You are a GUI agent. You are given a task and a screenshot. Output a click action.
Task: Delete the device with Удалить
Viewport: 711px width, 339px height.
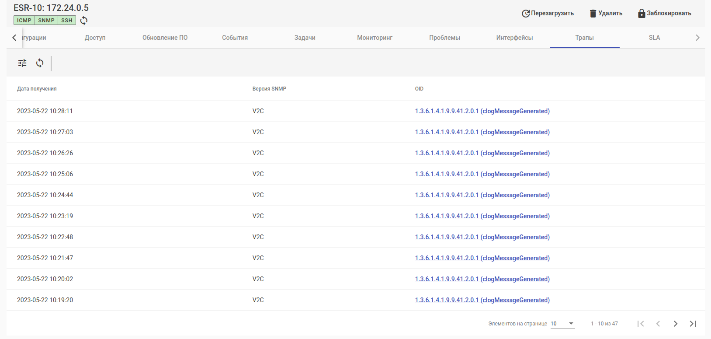click(606, 13)
